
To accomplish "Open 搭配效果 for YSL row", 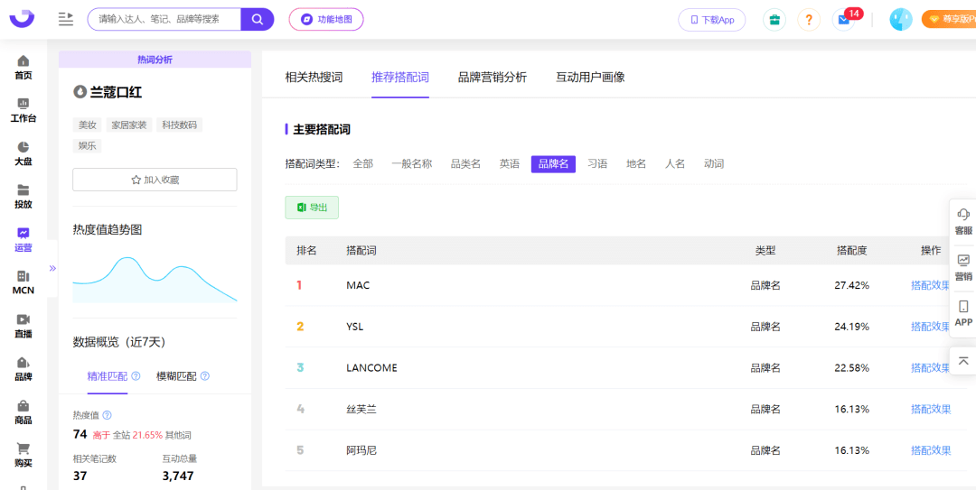I will point(931,327).
